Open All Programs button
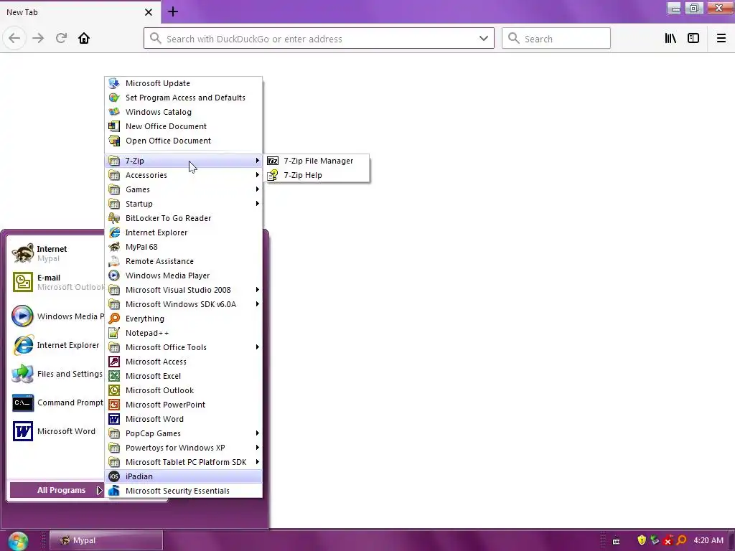 click(57, 490)
